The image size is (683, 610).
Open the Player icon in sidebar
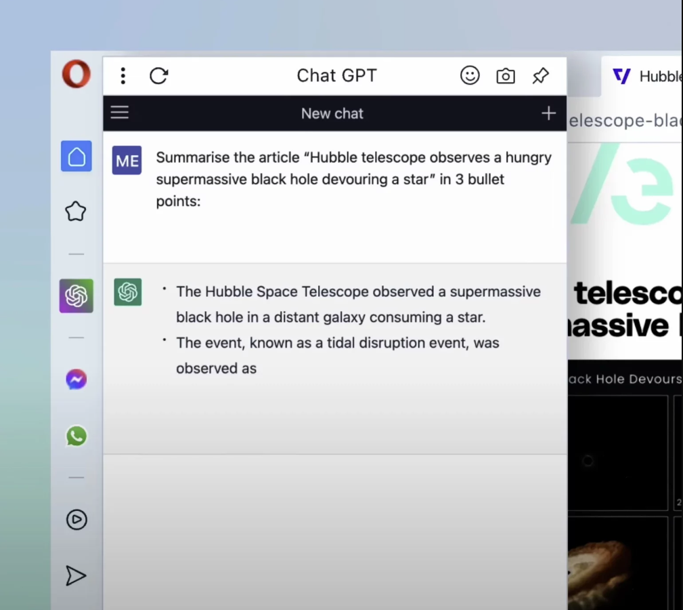click(76, 520)
